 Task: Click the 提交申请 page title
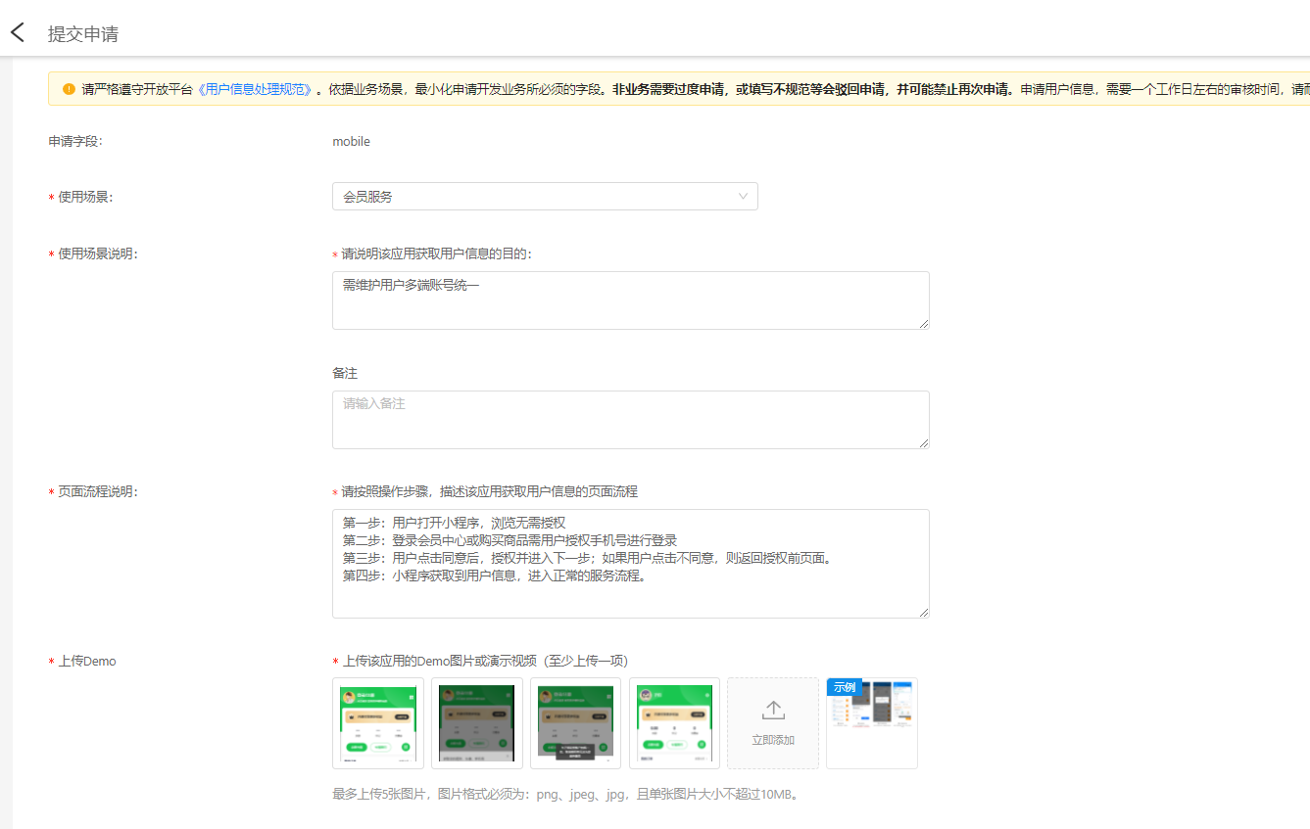[x=83, y=34]
